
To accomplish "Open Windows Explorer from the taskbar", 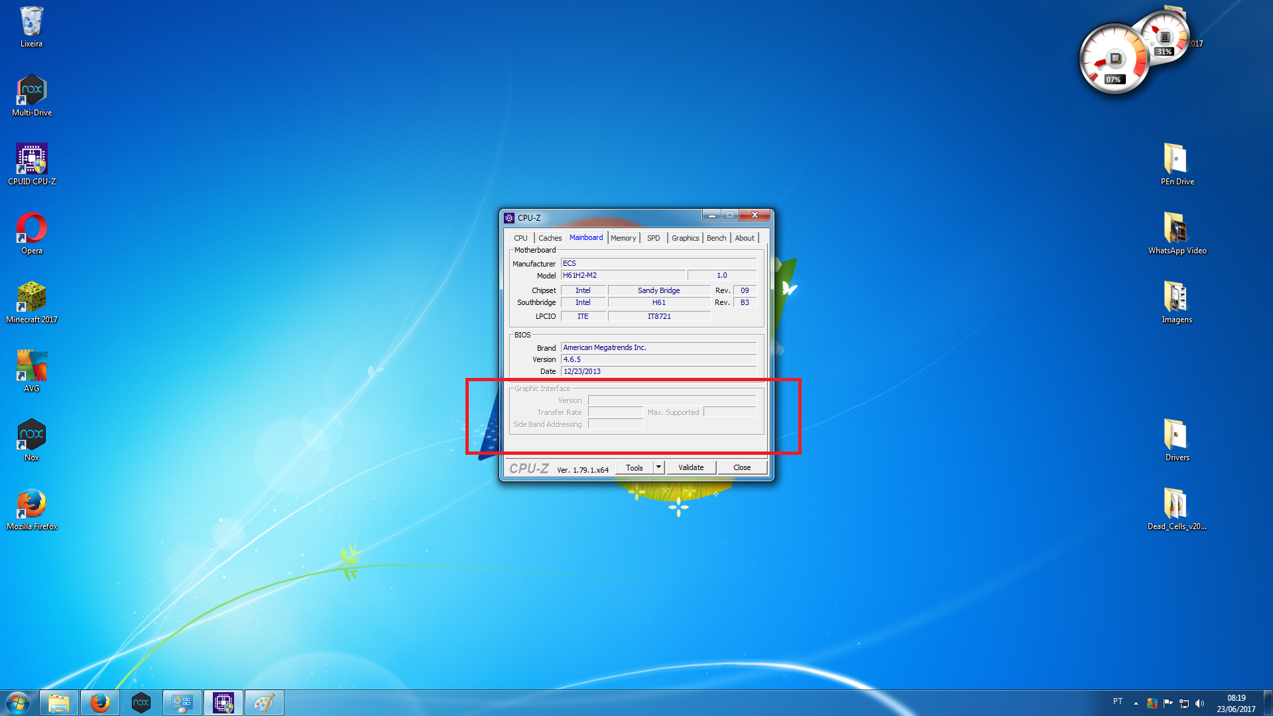I will click(59, 703).
